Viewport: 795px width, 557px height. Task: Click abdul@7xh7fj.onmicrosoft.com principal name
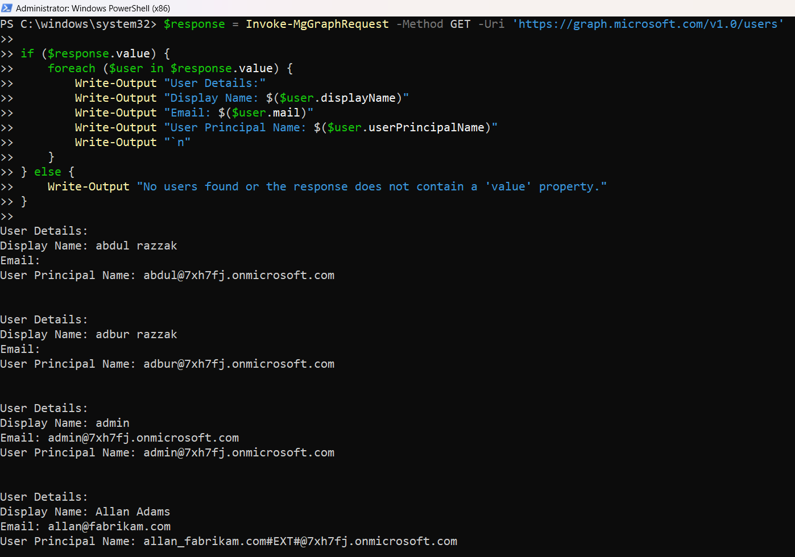point(239,275)
